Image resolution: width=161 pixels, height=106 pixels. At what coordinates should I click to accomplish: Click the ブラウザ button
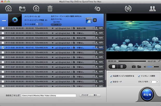tap(85, 95)
